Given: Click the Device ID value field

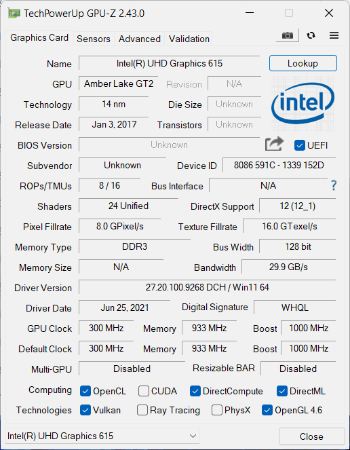Looking at the screenshot, I should [279, 165].
